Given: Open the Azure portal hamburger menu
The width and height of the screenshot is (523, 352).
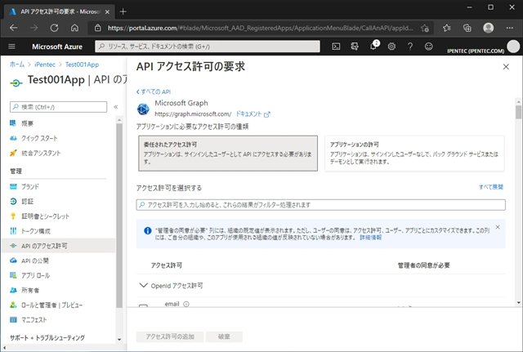Looking at the screenshot, I should click(x=11, y=47).
